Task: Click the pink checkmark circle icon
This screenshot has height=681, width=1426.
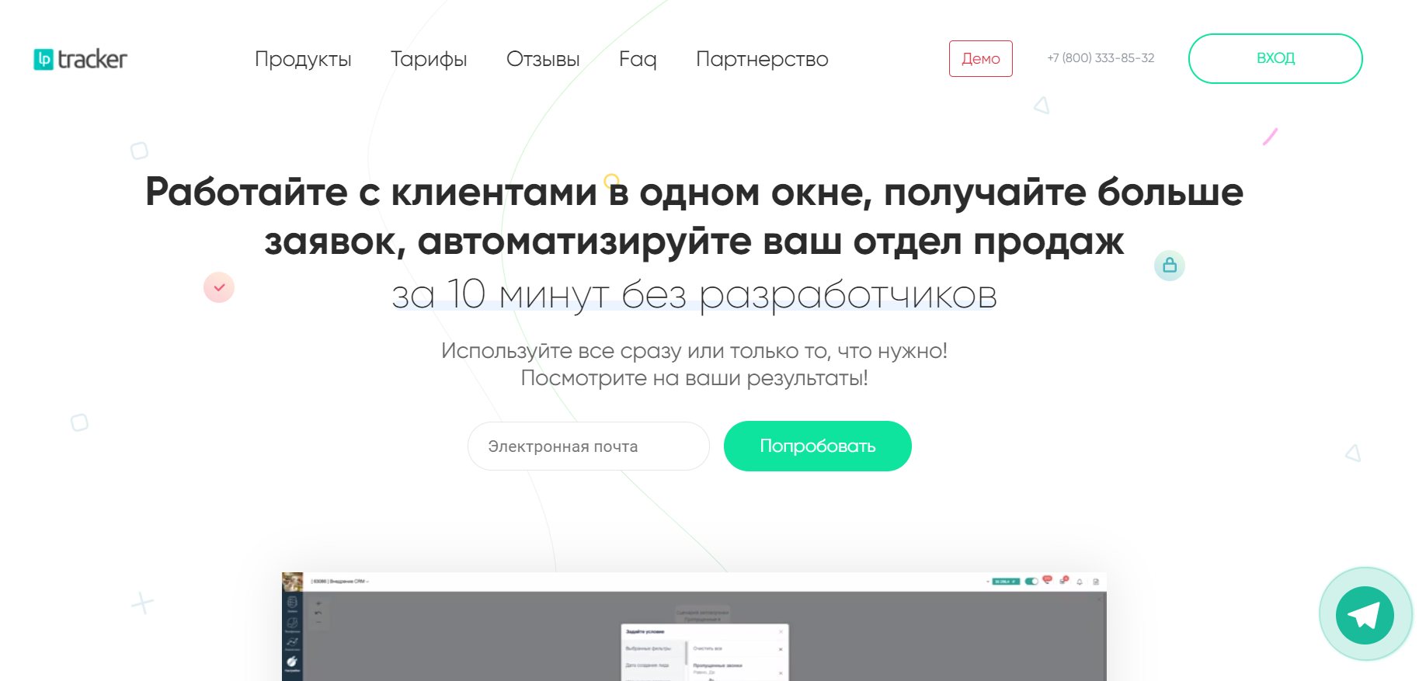Action: (x=219, y=287)
